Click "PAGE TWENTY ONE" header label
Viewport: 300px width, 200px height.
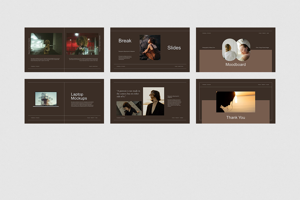pos(264,33)
